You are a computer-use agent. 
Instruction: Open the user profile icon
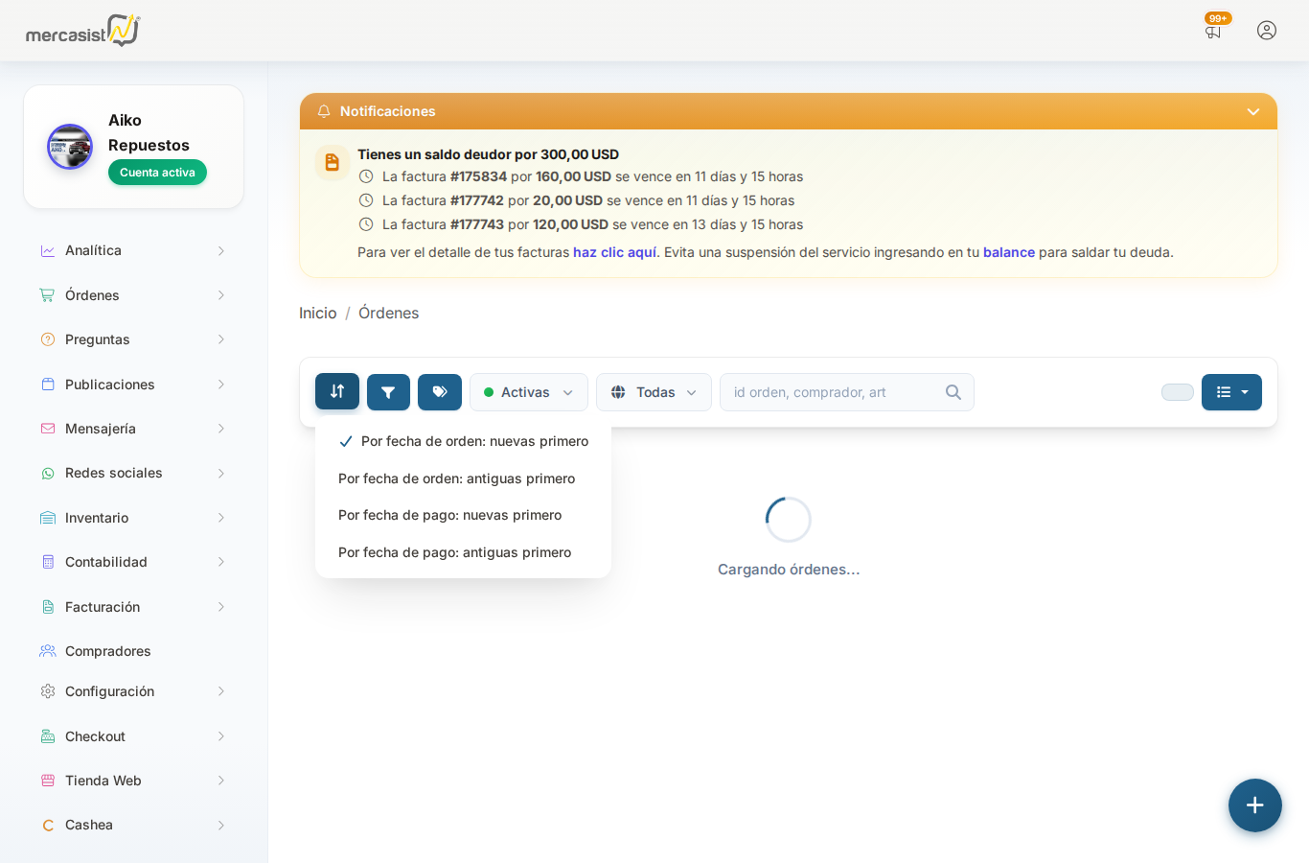[x=1267, y=31]
